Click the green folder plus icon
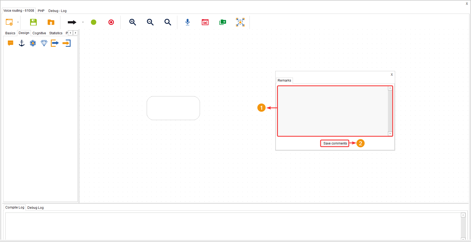 point(223,22)
